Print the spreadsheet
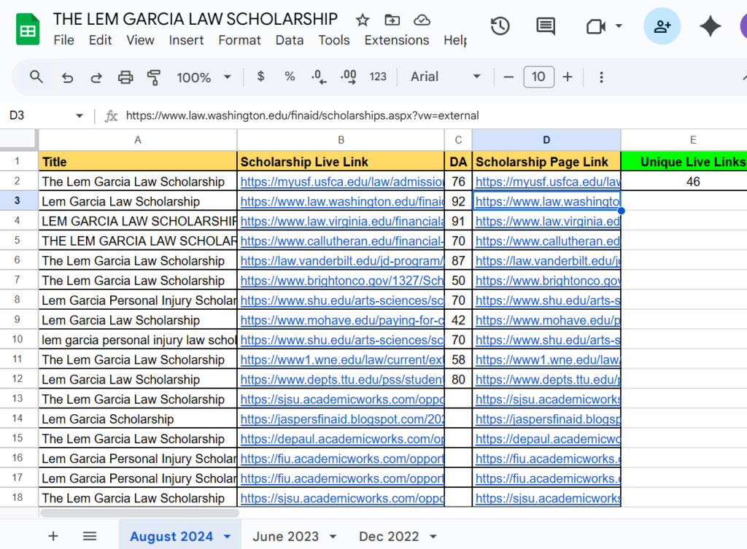 [125, 77]
